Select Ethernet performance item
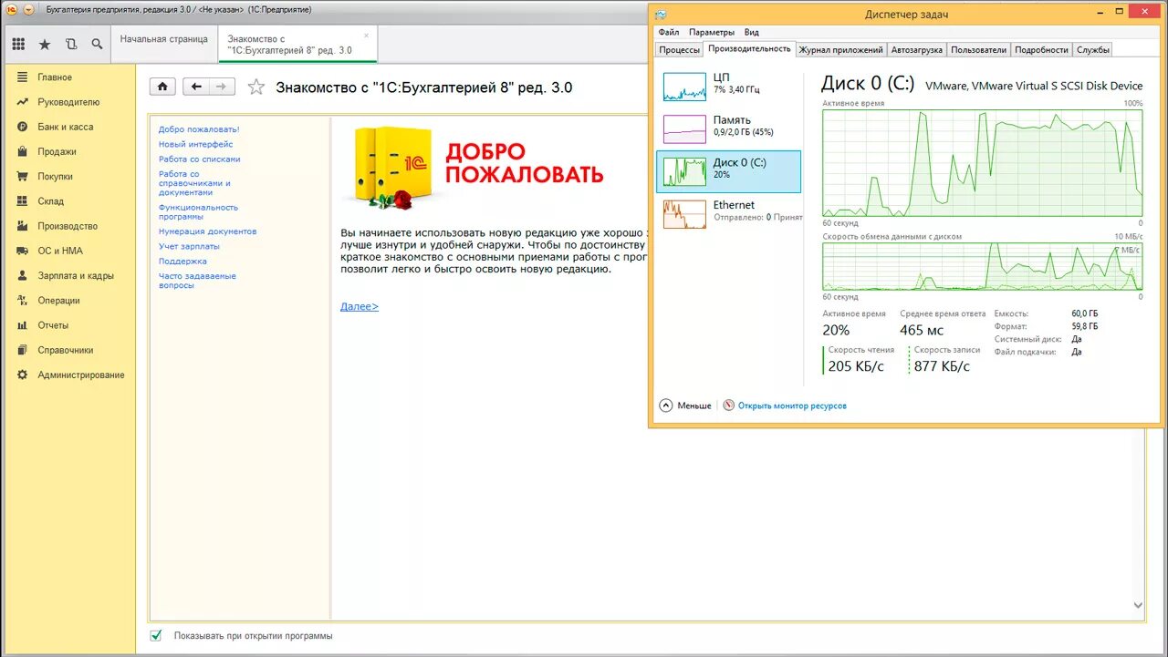Screen dimensions: 1168x657 tap(728, 213)
